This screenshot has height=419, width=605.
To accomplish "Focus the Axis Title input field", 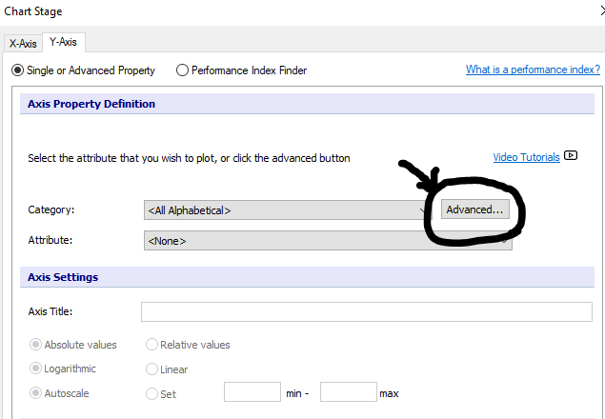I will (x=367, y=311).
